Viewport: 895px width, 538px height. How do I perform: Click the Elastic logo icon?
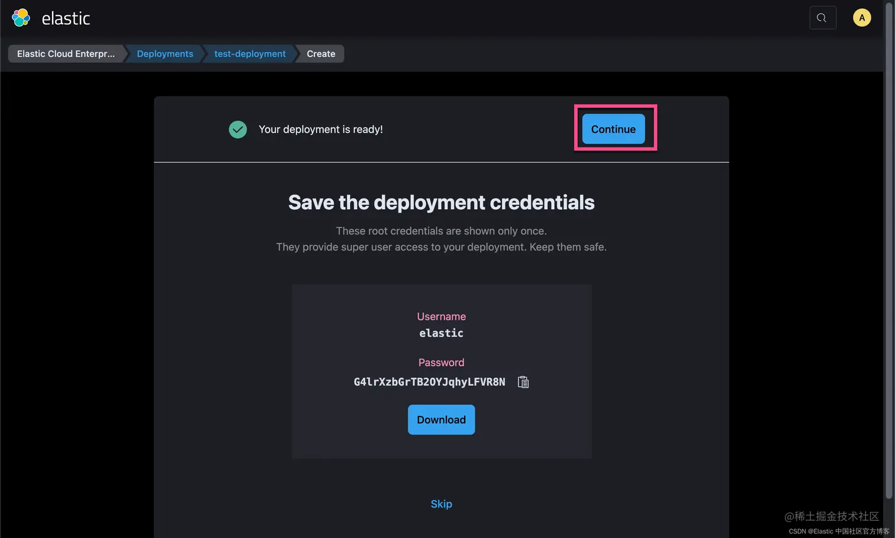click(x=21, y=18)
